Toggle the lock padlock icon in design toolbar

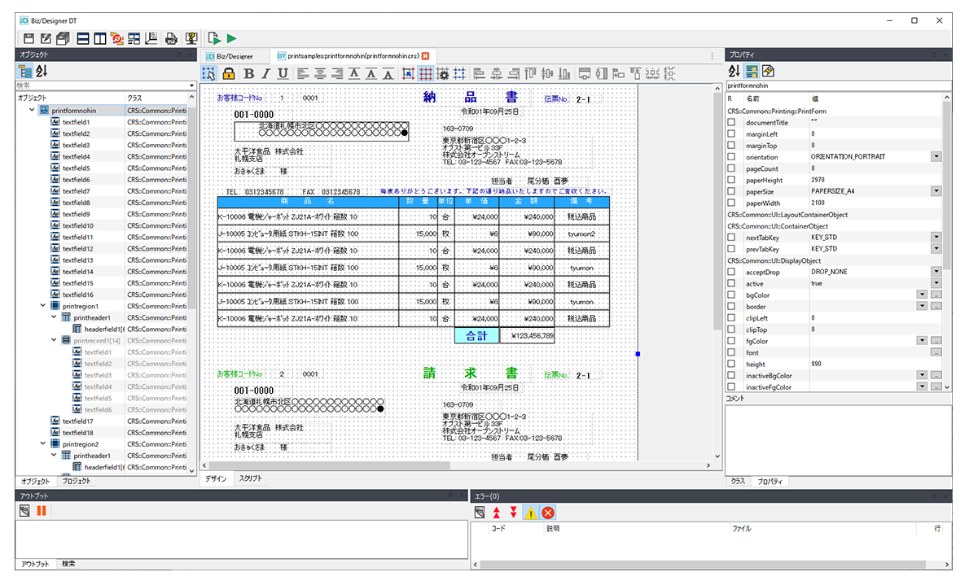coord(229,73)
